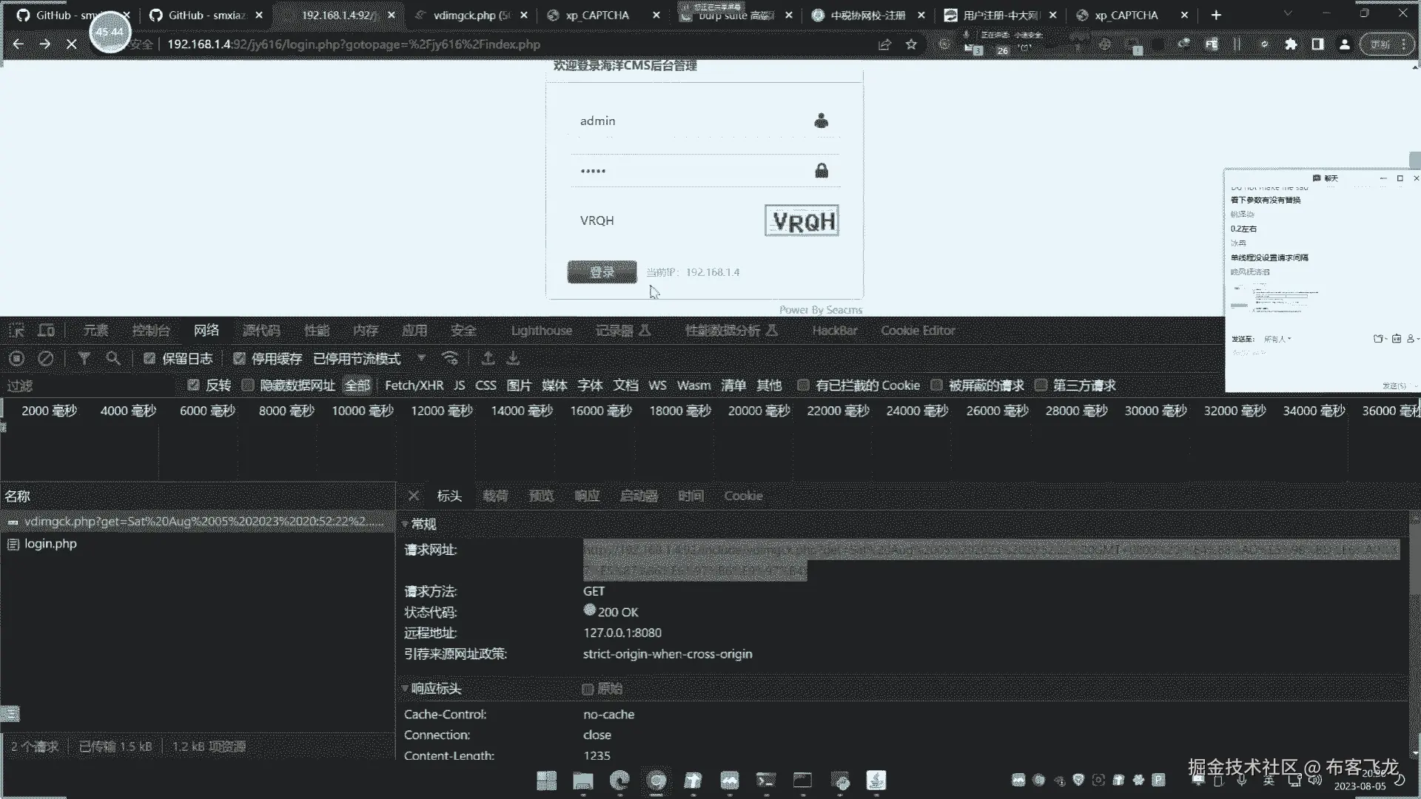Toggle the 保留日志 checkbox

[x=150, y=359]
